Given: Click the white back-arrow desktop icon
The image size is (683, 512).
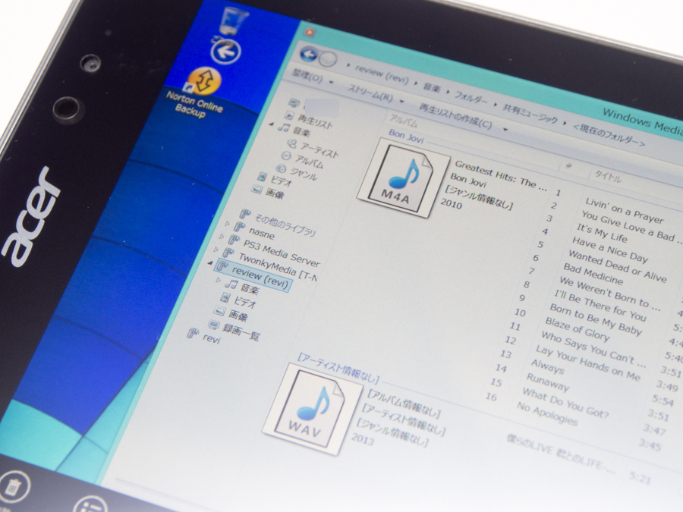Looking at the screenshot, I should coord(225,52).
